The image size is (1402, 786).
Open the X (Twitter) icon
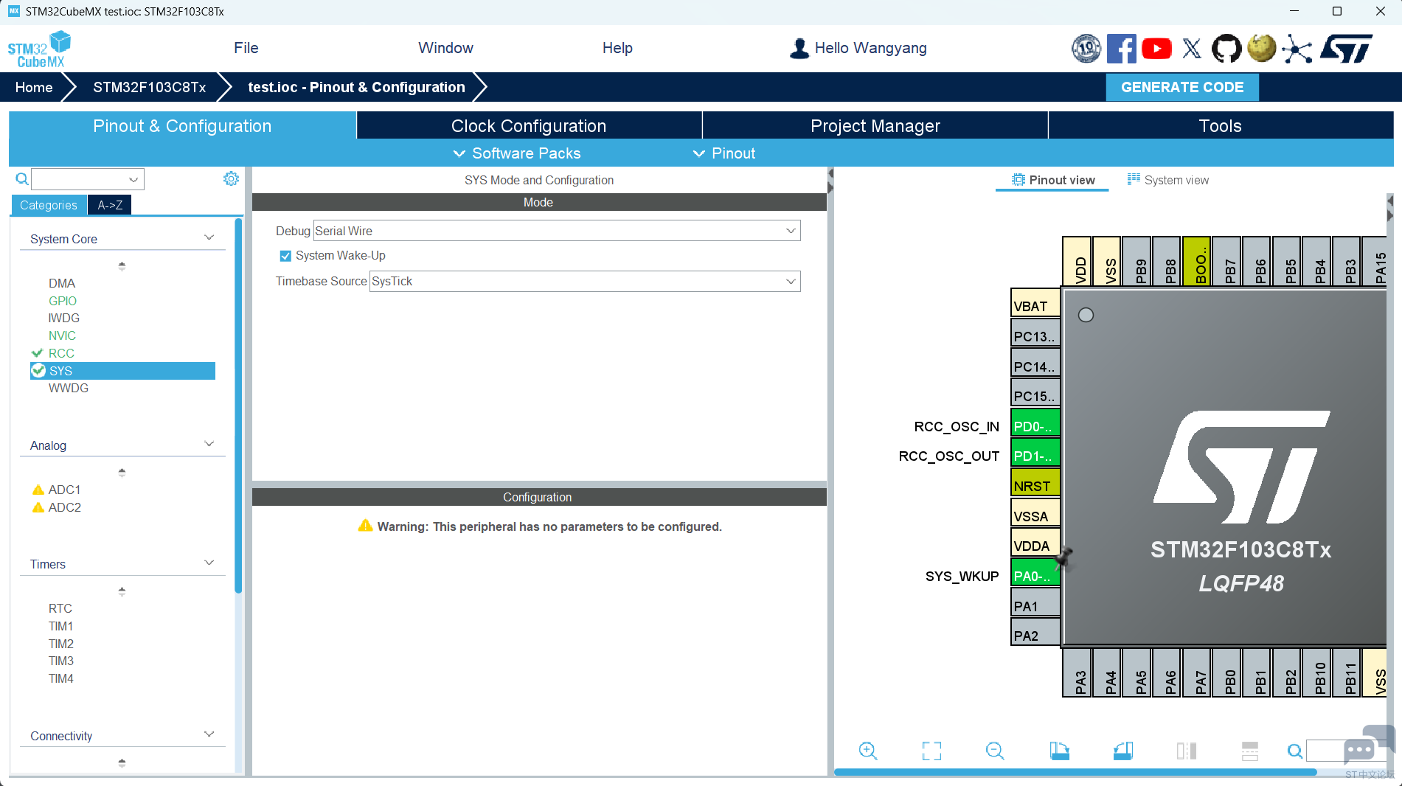pos(1192,49)
